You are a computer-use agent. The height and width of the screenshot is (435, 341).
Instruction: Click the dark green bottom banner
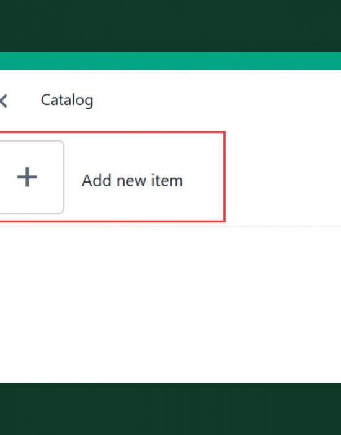[x=170, y=409]
